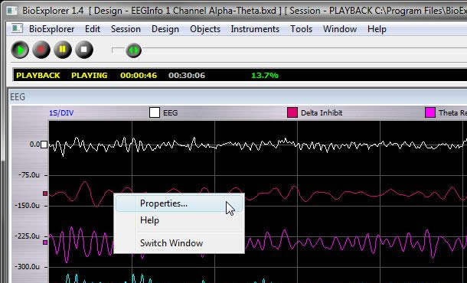Click the white EEG trace offset marker at 0.0

[44, 145]
